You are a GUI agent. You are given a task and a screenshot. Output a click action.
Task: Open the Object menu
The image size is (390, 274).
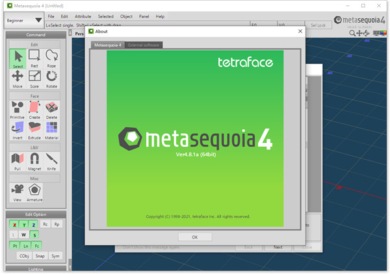[x=126, y=16]
